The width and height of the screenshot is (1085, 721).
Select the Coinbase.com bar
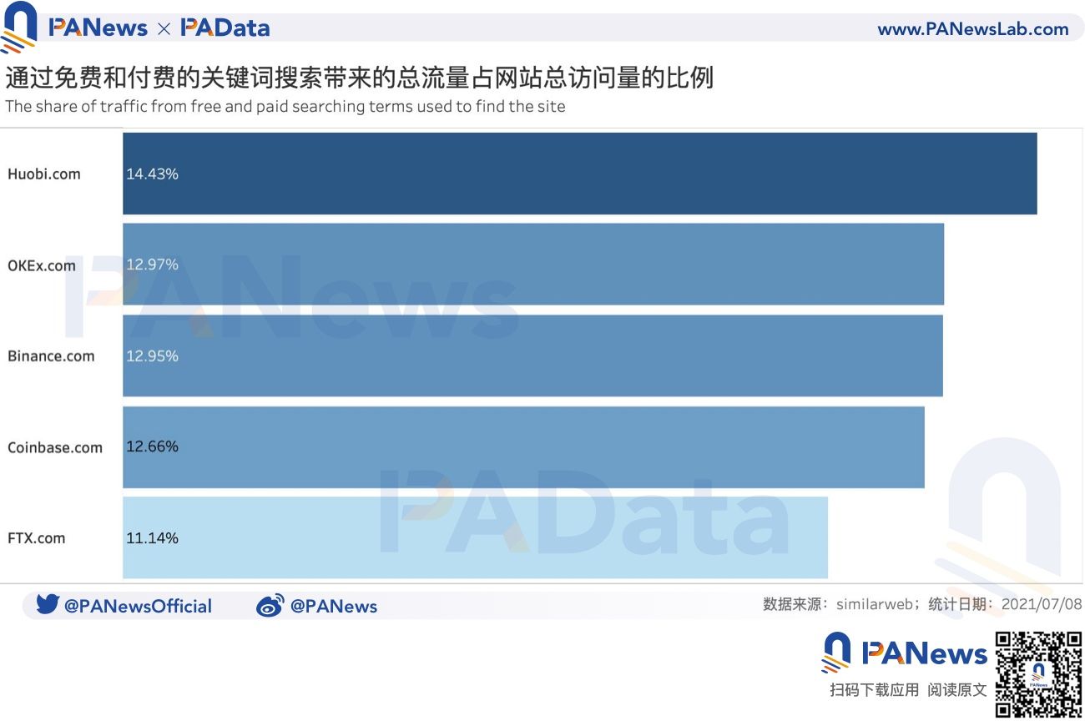pyautogui.click(x=523, y=446)
